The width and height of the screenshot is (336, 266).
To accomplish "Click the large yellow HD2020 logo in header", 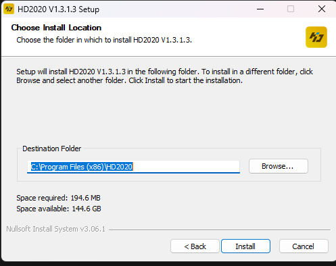I will pyautogui.click(x=316, y=37).
